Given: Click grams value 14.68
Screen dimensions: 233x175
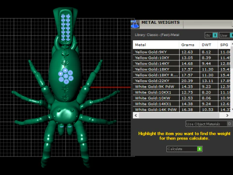Looking at the screenshot, I should coord(187,64).
